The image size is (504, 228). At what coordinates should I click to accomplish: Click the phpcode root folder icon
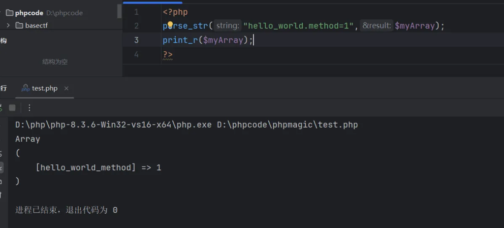[x=9, y=13]
